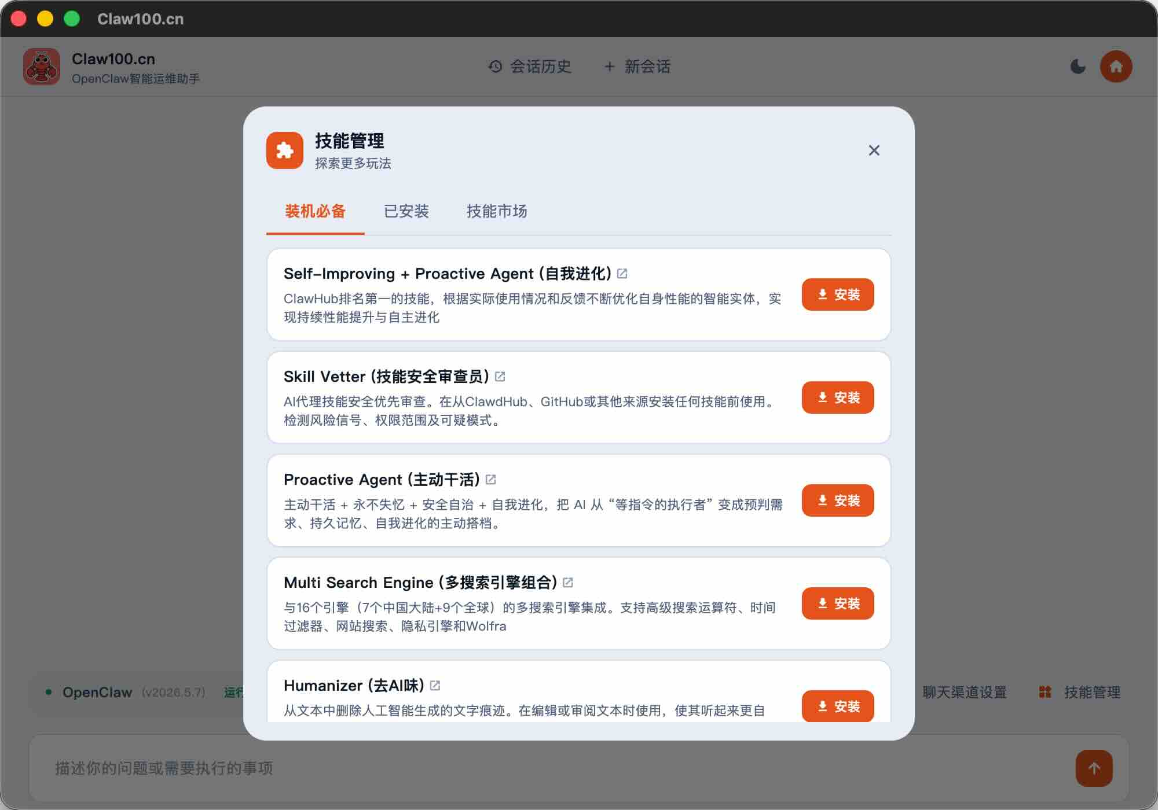This screenshot has width=1158, height=810.
Task: Open 技能管理 in the bottom bar
Action: (x=1080, y=692)
